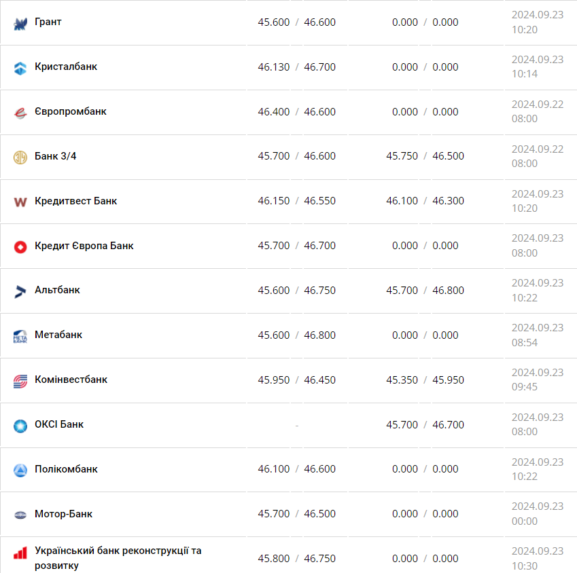Image resolution: width=577 pixels, height=573 pixels.
Task: Click the Грант bank logo icon
Action: 20,23
